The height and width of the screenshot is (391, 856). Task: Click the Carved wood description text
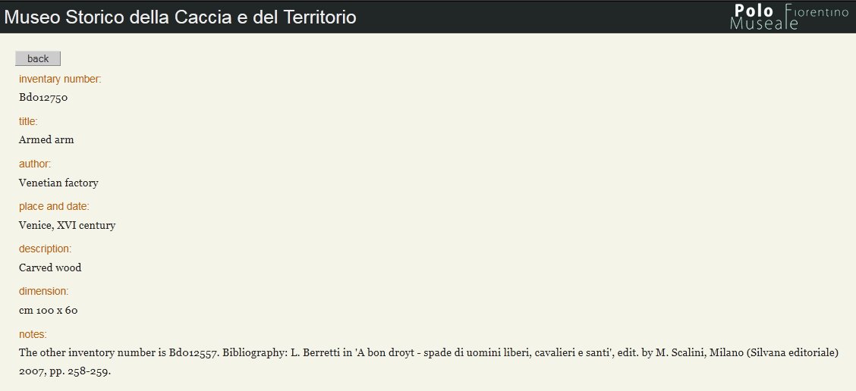pyautogui.click(x=50, y=267)
